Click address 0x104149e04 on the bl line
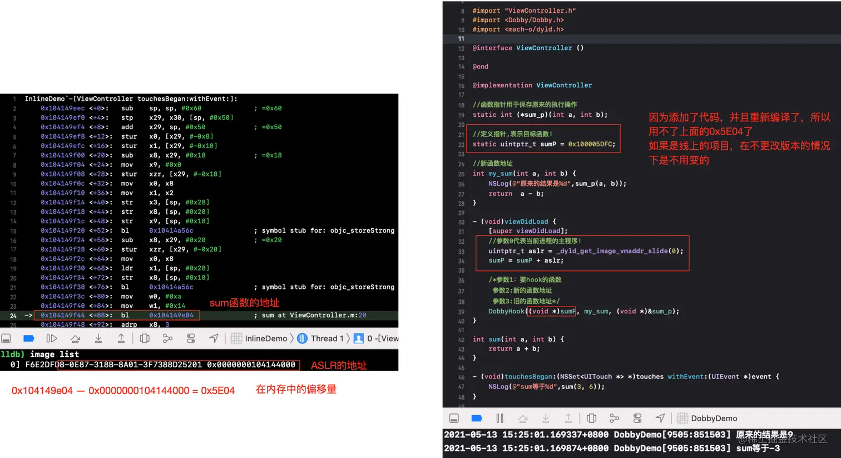 pyautogui.click(x=171, y=315)
